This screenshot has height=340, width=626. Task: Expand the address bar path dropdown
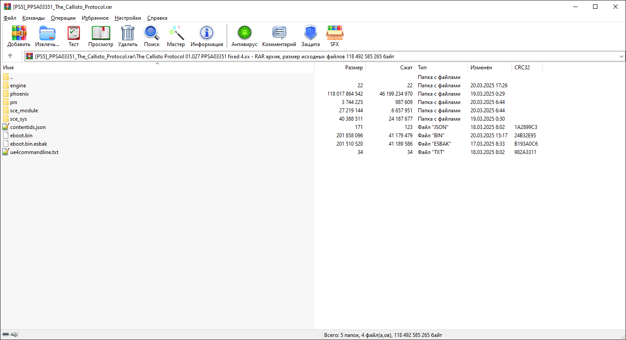click(x=621, y=57)
